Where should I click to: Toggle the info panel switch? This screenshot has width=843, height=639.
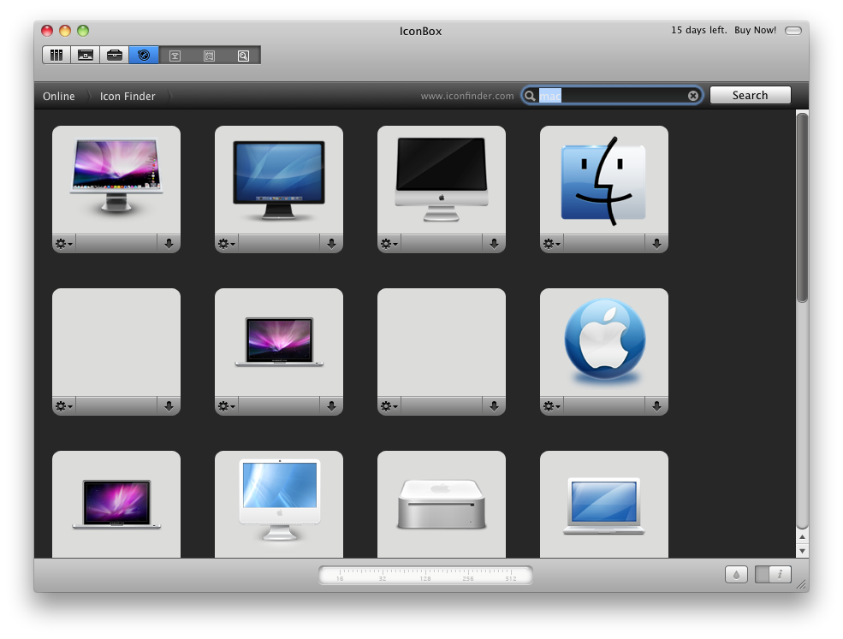point(773,575)
